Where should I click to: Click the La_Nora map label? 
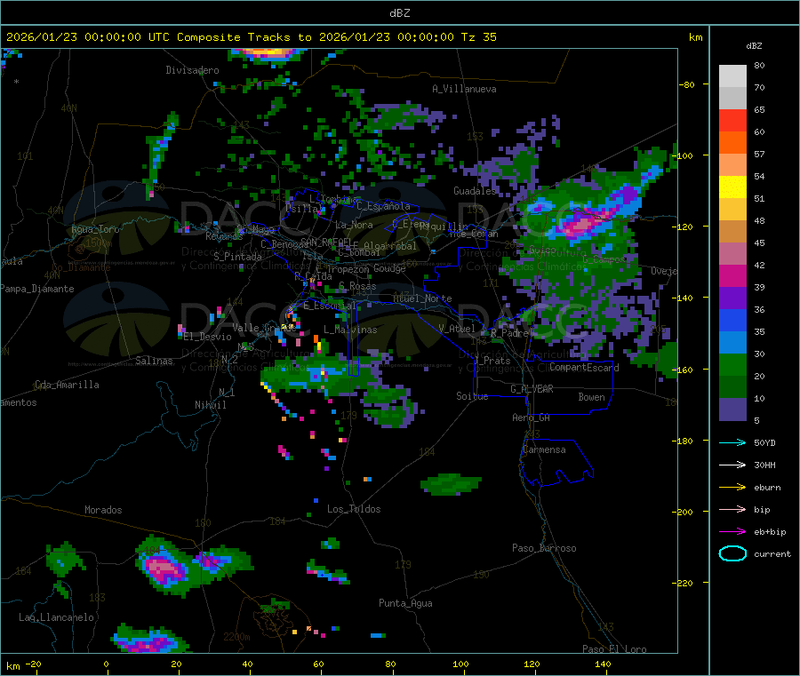pos(354,225)
